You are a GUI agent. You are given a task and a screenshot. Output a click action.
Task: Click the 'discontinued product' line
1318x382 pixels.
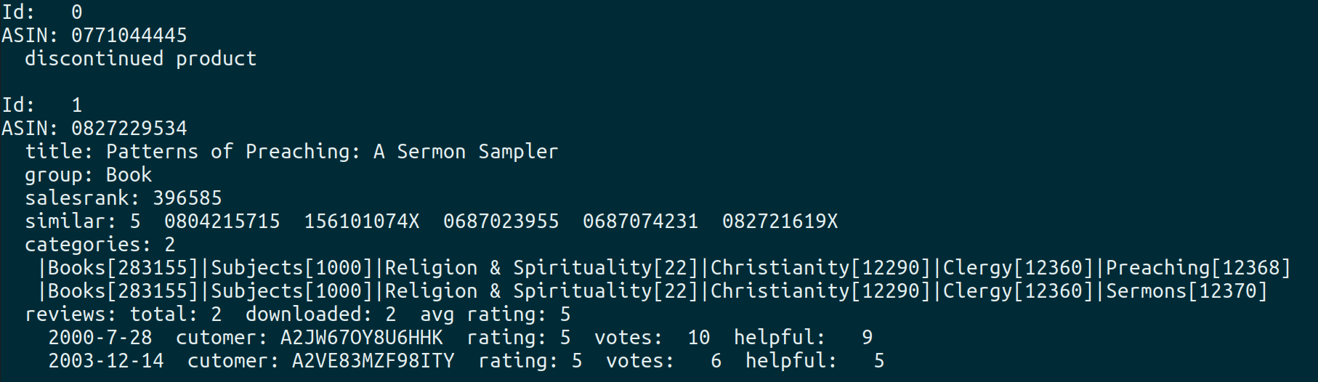click(140, 59)
